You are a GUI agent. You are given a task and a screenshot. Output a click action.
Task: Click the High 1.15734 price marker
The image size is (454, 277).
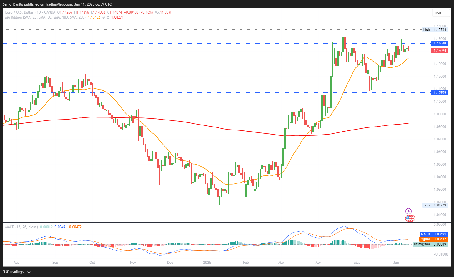(435, 29)
